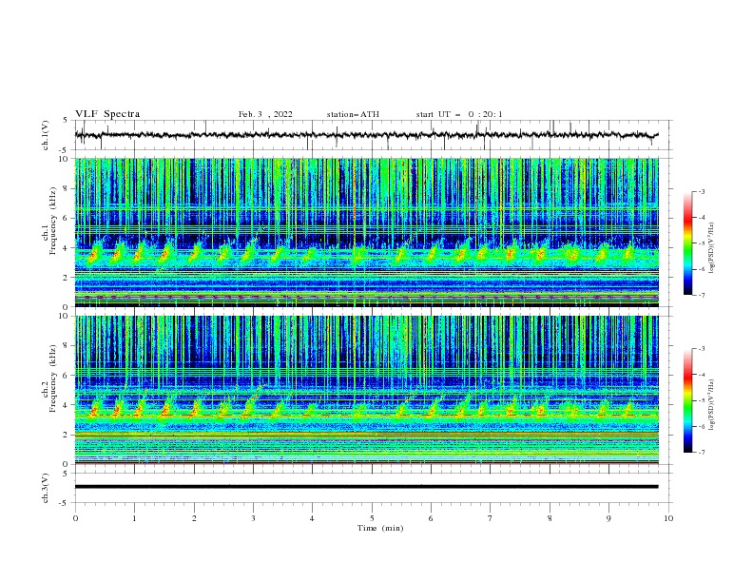Click the 'ch.3(V)' waveform axis label
This screenshot has width=753, height=582.
coord(46,488)
